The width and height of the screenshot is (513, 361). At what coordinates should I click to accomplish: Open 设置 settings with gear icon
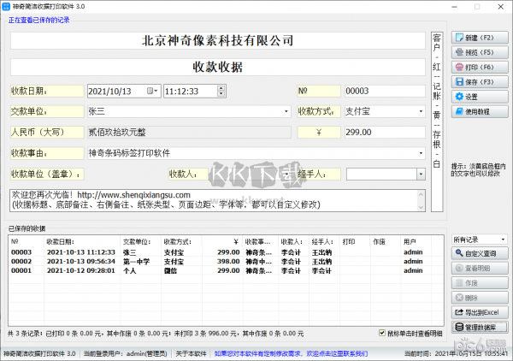[475, 97]
